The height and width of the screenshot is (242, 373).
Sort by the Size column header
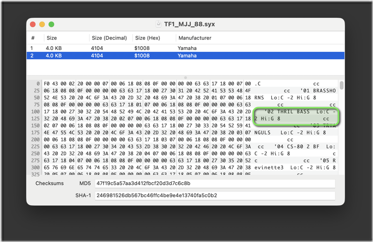[51, 38]
